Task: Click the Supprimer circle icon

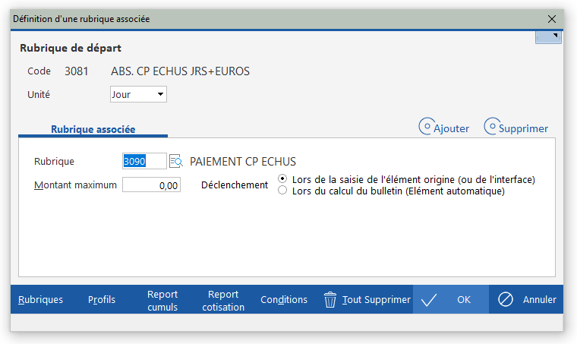Action: (492, 126)
